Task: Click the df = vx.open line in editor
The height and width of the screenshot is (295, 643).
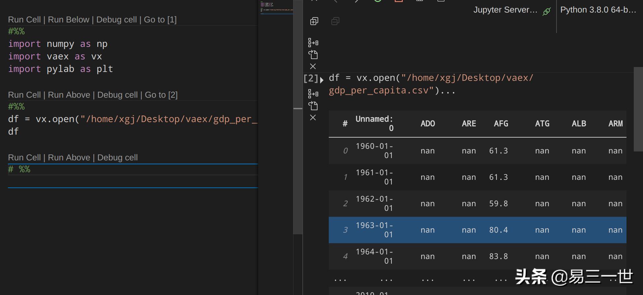Action: (x=133, y=119)
